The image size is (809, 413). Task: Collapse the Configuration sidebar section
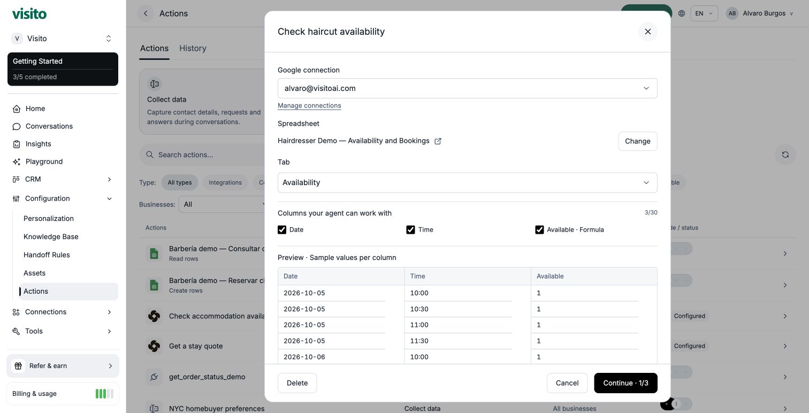63,198
